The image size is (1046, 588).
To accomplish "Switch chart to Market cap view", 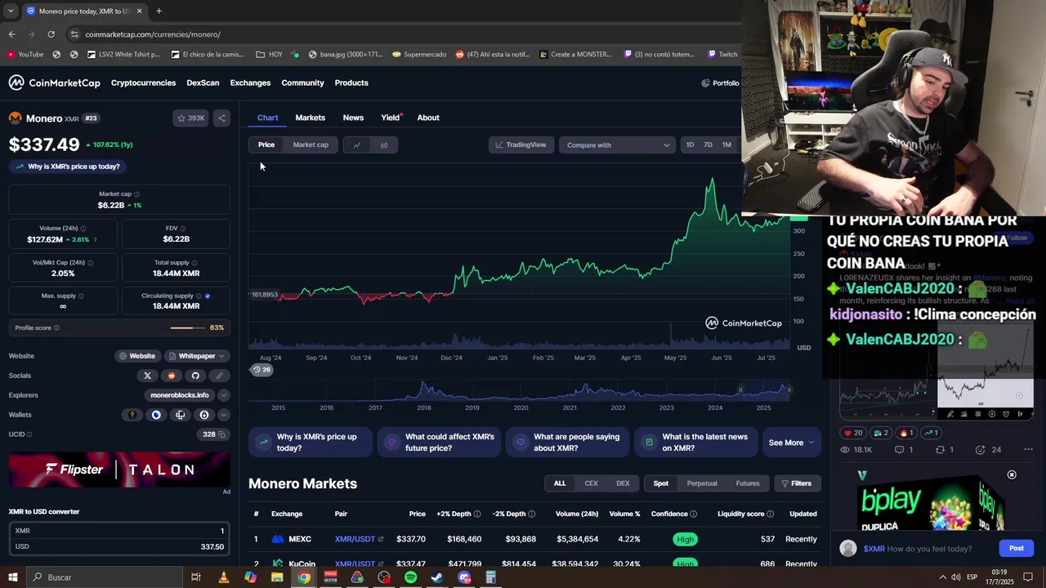I will (311, 145).
